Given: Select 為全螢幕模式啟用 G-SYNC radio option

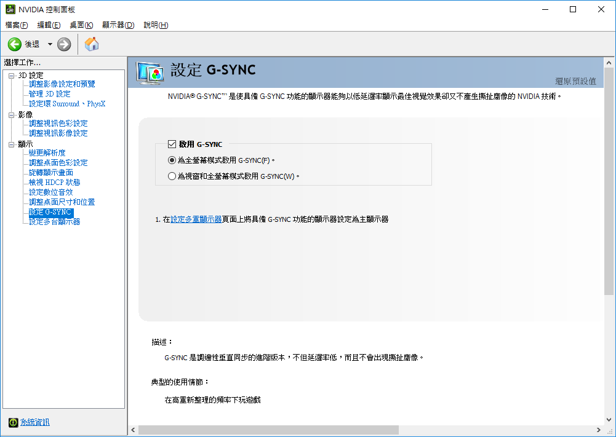Looking at the screenshot, I should (172, 160).
